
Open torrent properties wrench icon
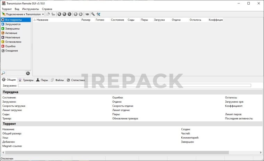click(93, 14)
